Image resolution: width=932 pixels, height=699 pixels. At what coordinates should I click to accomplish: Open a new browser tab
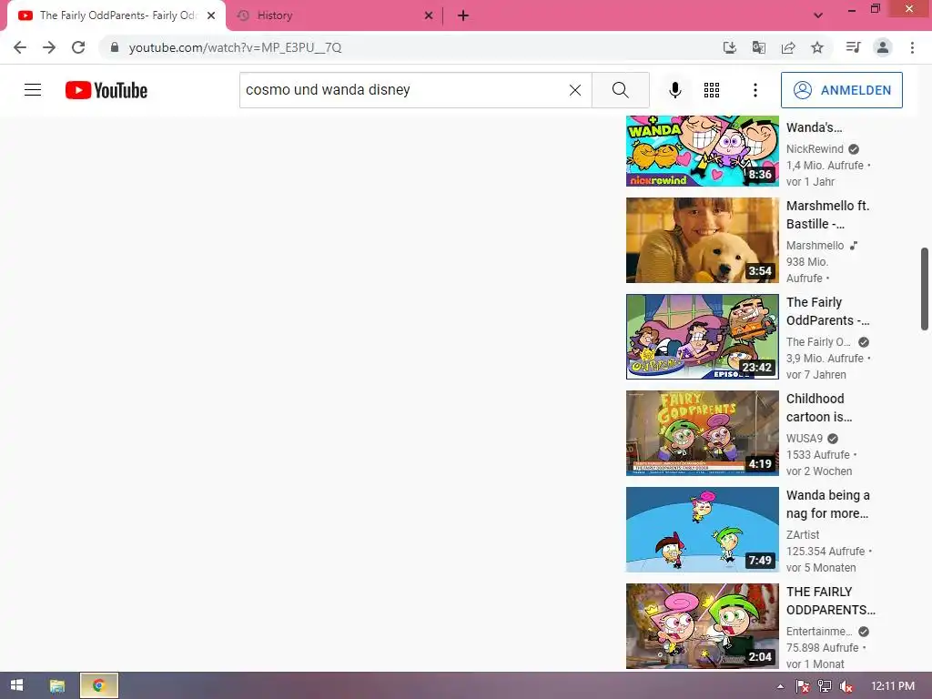[x=463, y=15]
